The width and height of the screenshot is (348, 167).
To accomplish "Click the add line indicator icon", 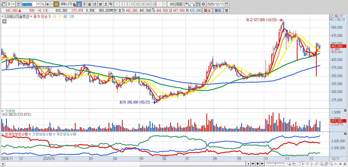I will tap(193, 4).
